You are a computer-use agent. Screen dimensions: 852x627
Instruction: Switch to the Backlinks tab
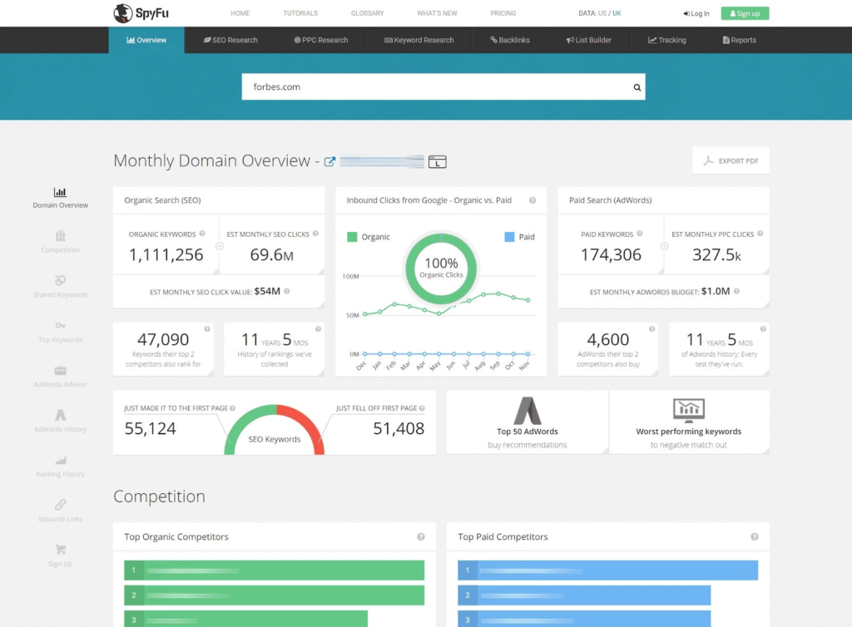510,40
